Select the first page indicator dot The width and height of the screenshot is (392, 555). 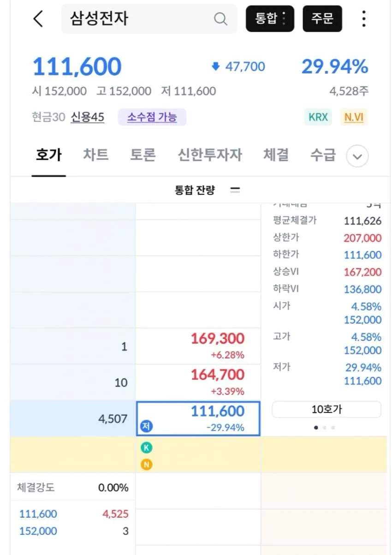tap(316, 428)
